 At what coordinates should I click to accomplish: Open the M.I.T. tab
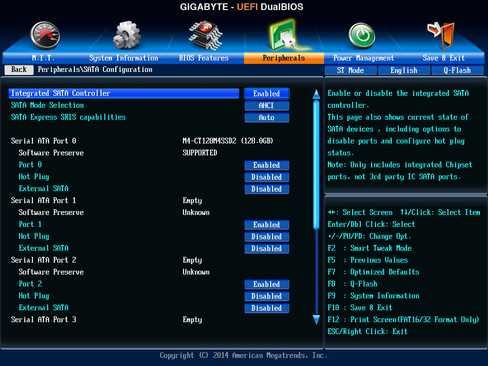[43, 58]
